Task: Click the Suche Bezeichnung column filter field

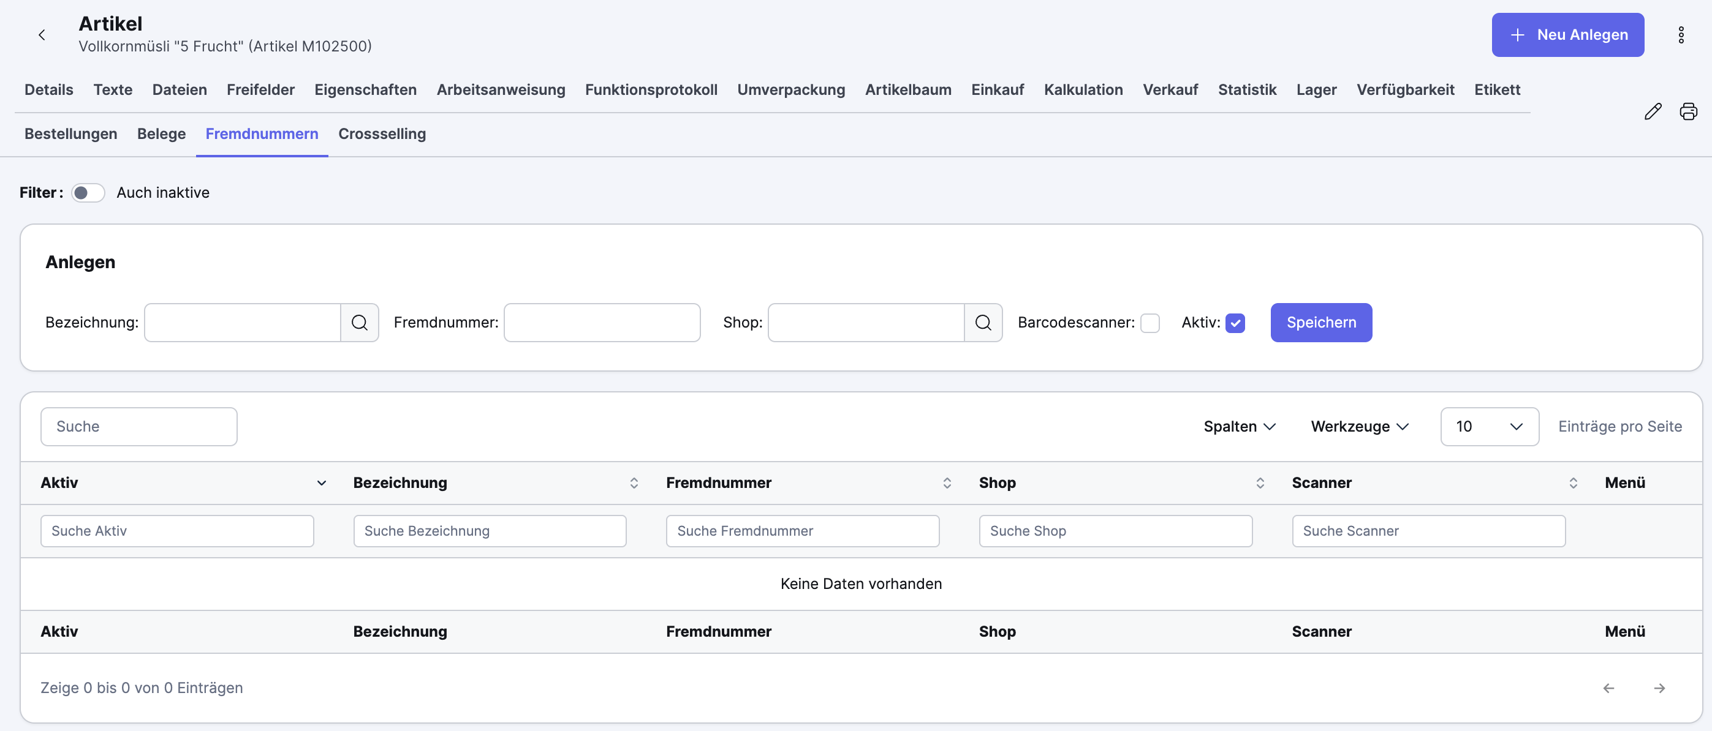Action: [x=489, y=531]
